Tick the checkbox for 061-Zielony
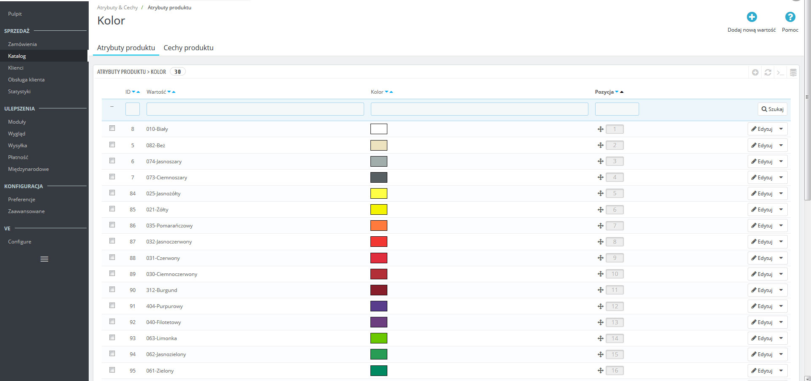Screen dimensions: 811x381 112,370
